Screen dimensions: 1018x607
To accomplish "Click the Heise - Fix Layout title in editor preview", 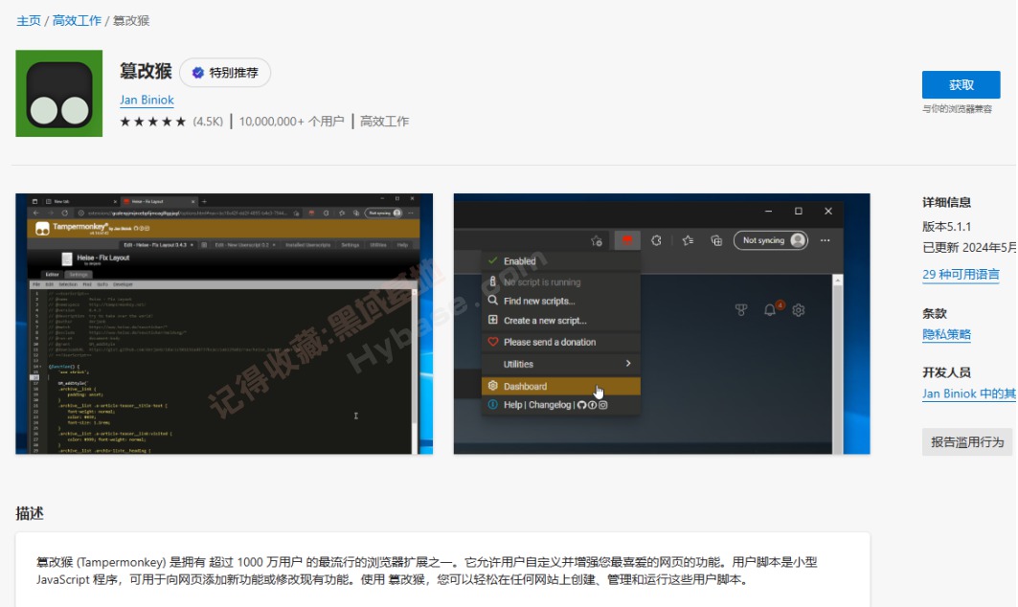I will (103, 258).
